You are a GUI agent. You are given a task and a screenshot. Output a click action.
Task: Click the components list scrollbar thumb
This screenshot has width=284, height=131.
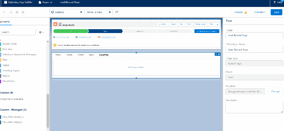[48, 110]
